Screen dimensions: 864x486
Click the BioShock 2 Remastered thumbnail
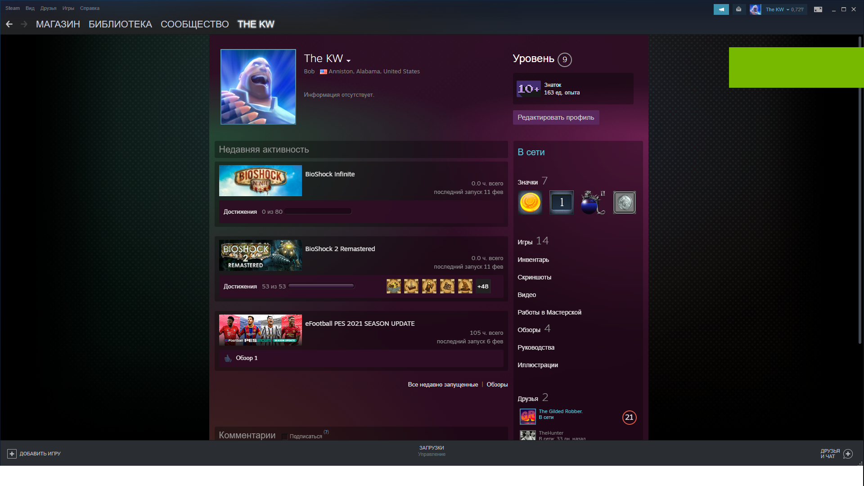pyautogui.click(x=261, y=255)
